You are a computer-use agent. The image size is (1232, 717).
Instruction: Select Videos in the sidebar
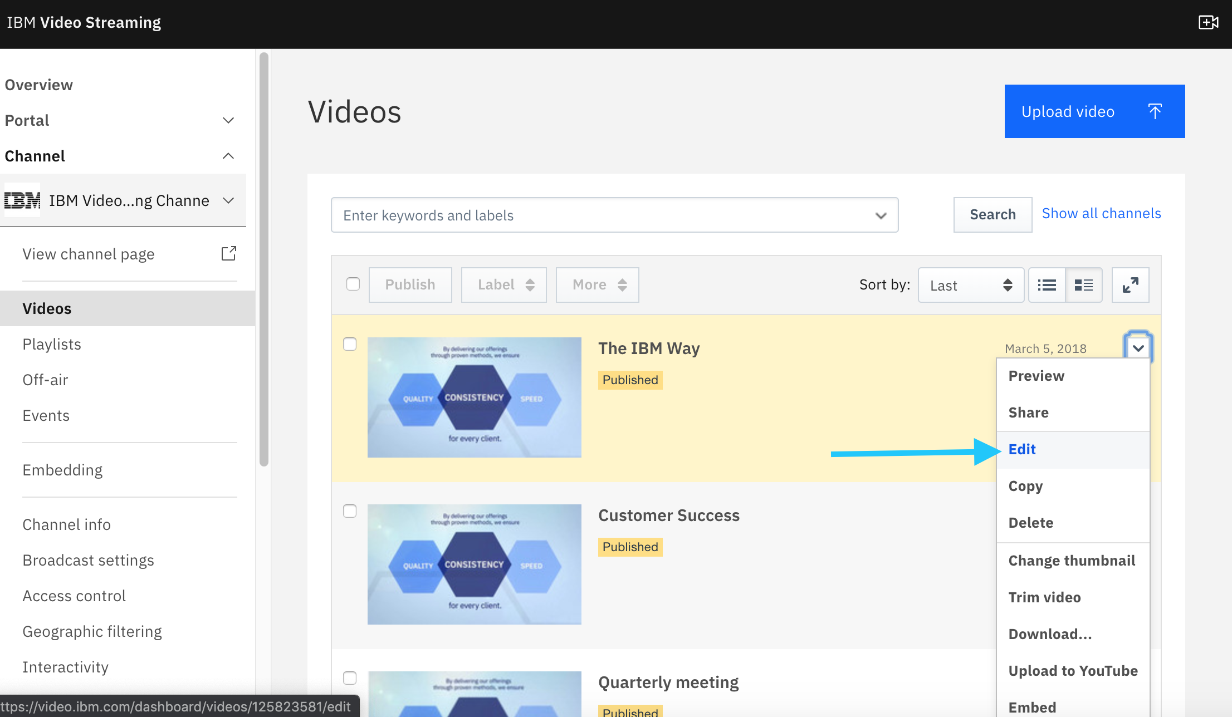click(x=128, y=308)
